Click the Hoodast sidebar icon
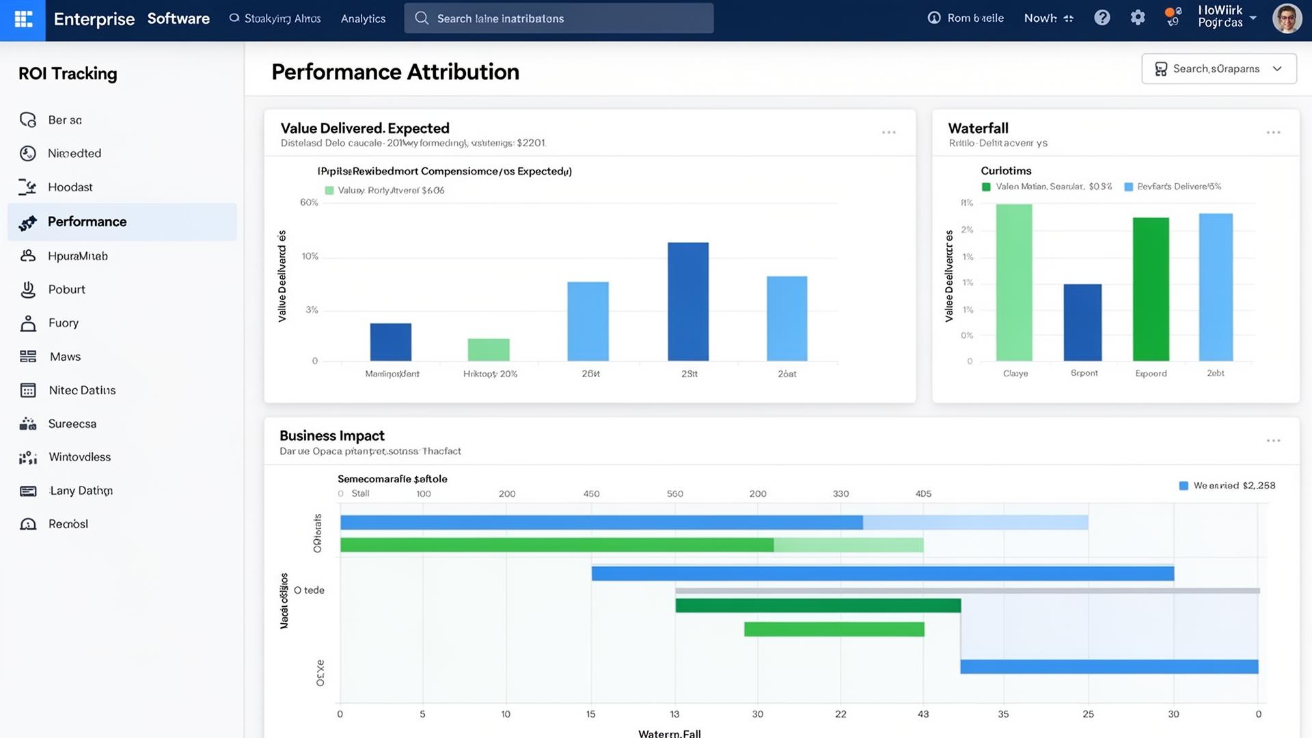 tap(28, 187)
